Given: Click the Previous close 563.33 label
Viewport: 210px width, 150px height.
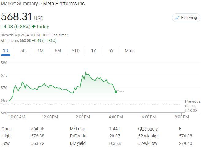Looking at the screenshot, I should [193, 106].
